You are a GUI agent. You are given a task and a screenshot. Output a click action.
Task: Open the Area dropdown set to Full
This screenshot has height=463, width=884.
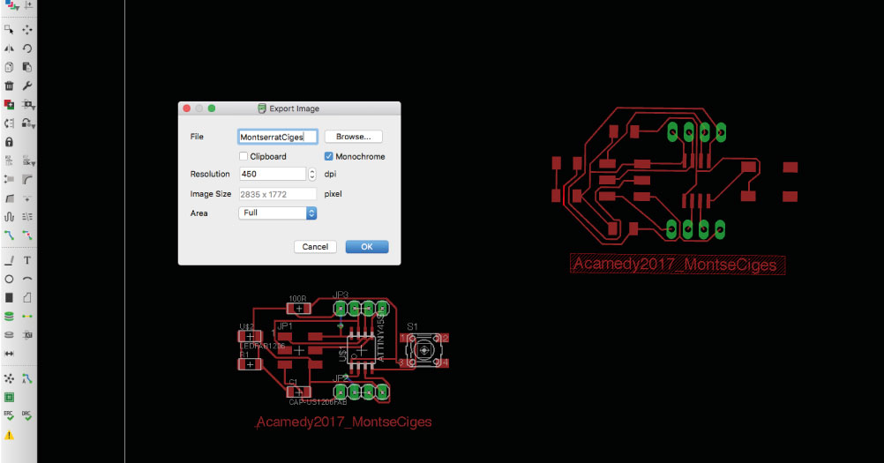pos(277,213)
